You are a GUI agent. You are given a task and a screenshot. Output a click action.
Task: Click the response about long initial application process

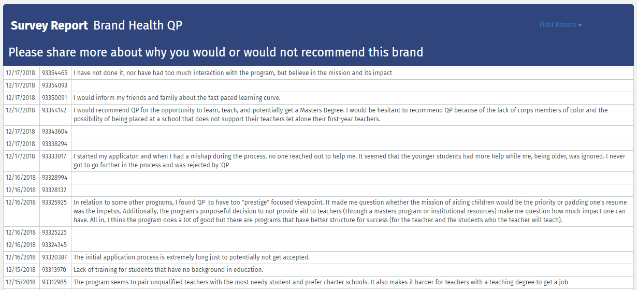pyautogui.click(x=191, y=257)
